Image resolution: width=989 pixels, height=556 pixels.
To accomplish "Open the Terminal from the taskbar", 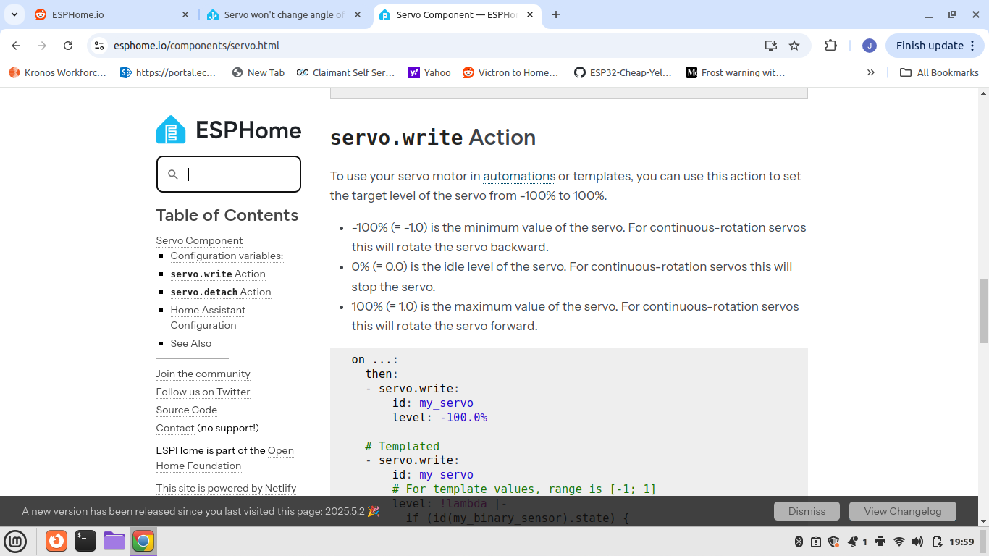I will [x=85, y=541].
